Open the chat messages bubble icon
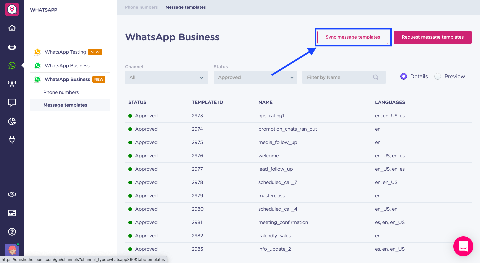 [x=12, y=103]
